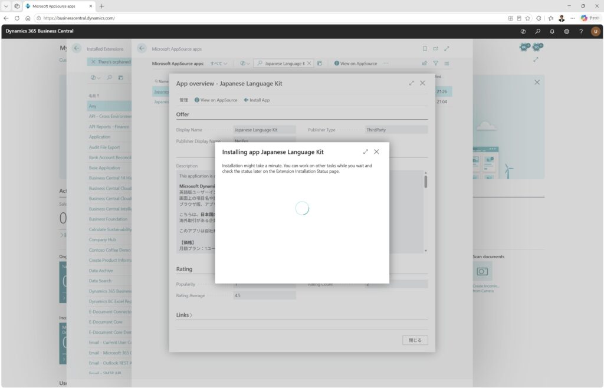Click the Rating Average field
This screenshot has height=388, width=604.
click(264, 295)
